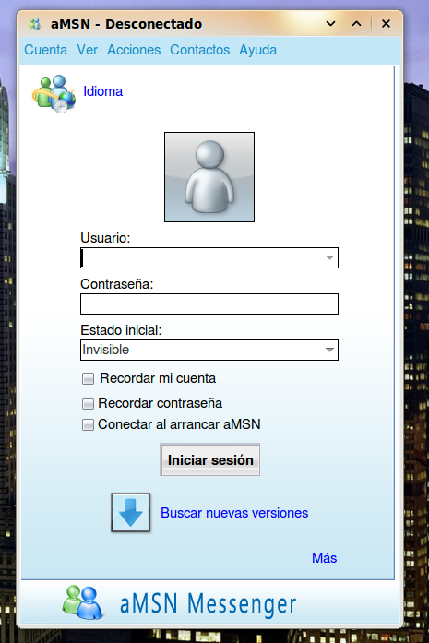The image size is (429, 643).
Task: Enable Recordar contraseña checkbox
Action: 88,403
